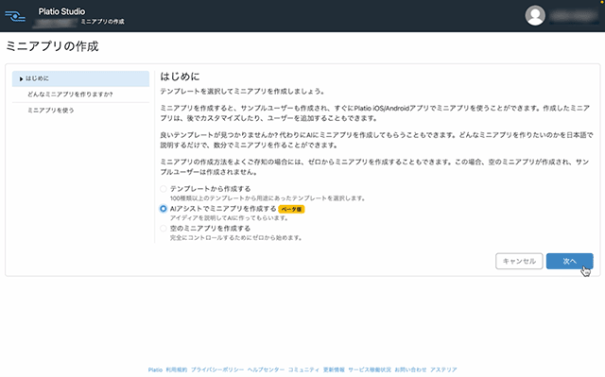Image resolution: width=605 pixels, height=377 pixels.
Task: Select 空のミニアプリを作成する radio button
Action: [x=164, y=229]
